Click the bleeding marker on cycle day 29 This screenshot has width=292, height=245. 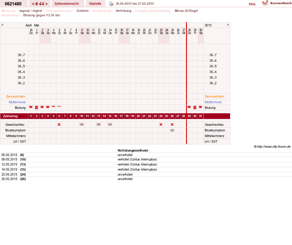[x=189, y=107]
